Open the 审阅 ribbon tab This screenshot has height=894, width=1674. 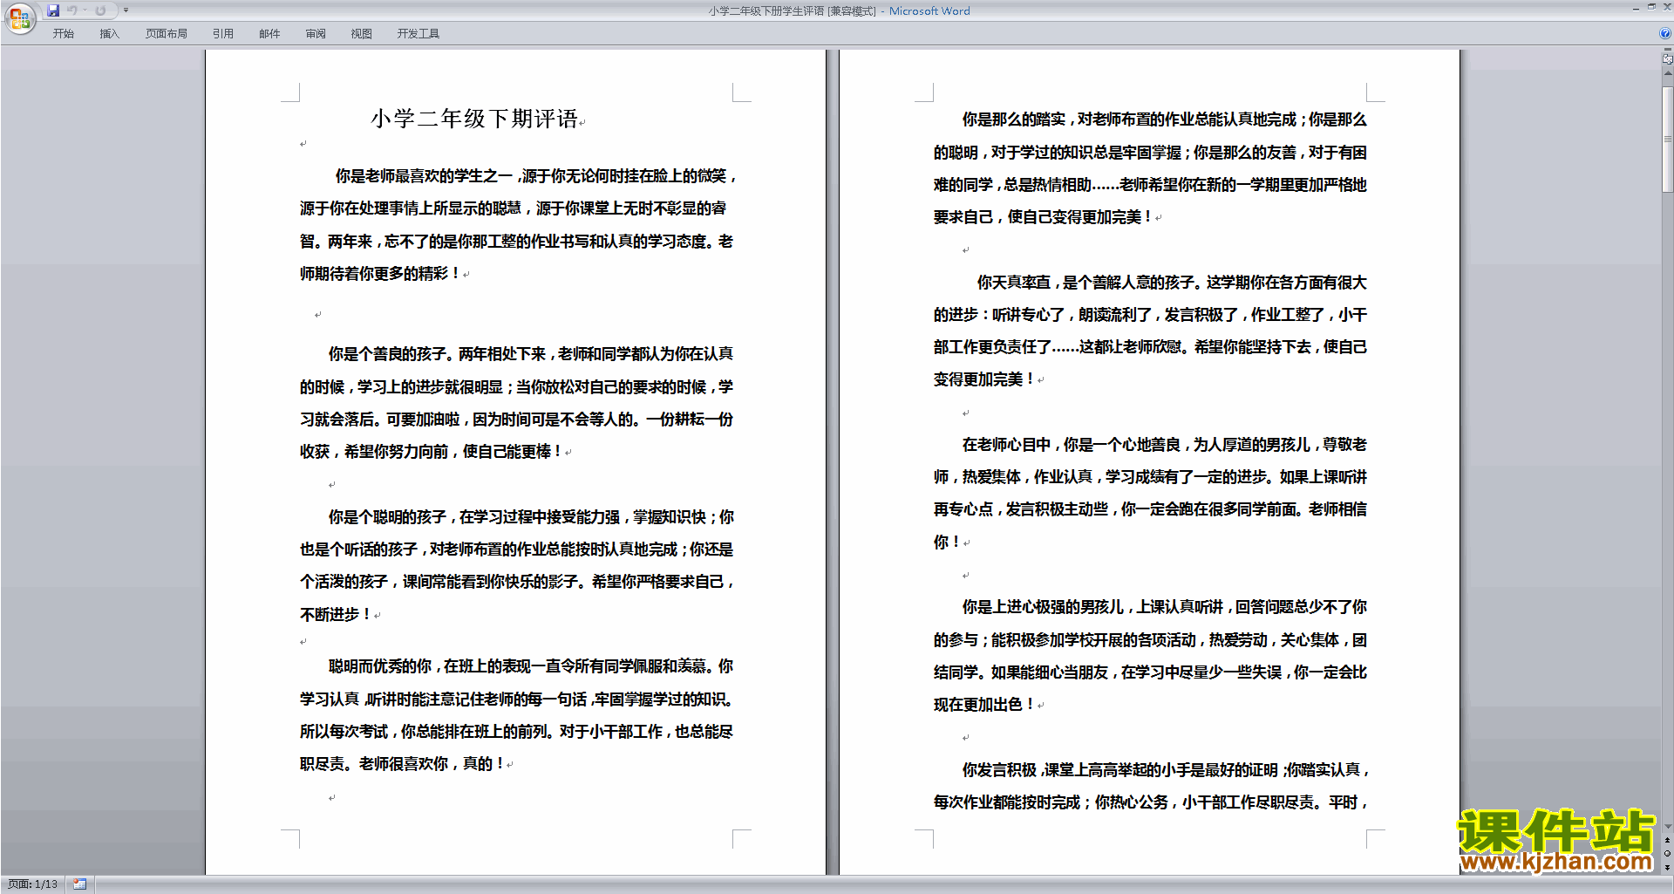tap(316, 34)
